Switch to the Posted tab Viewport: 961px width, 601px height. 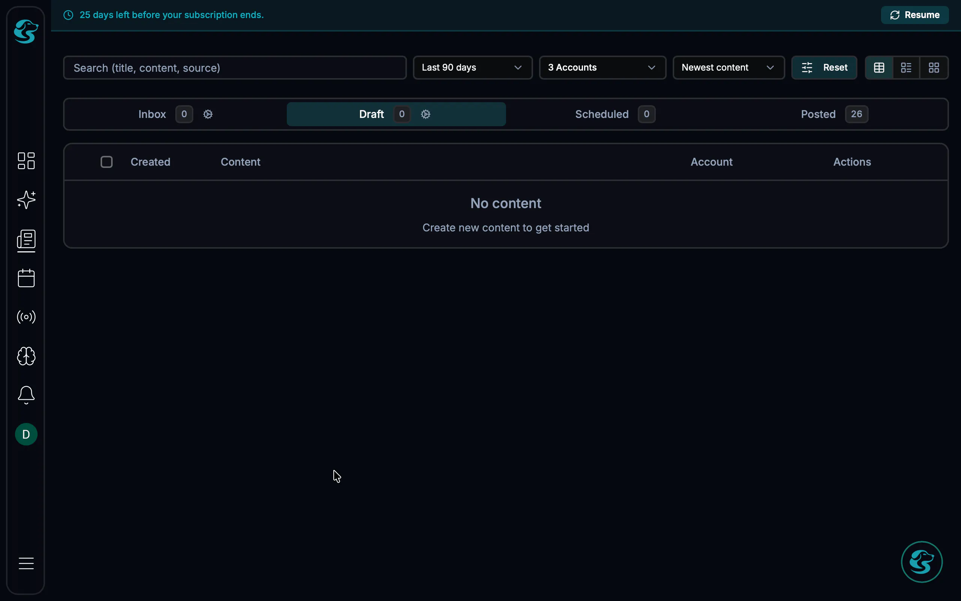(834, 114)
